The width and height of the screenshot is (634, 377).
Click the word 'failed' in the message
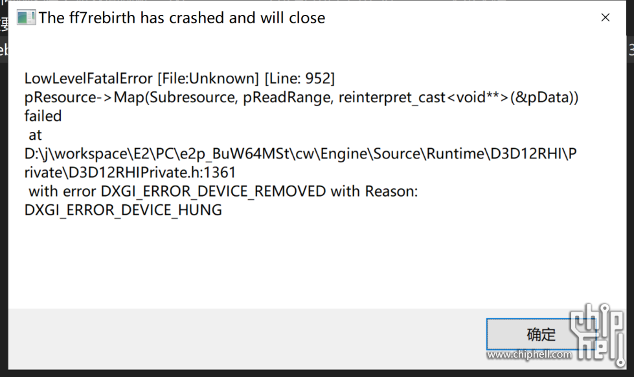point(43,116)
